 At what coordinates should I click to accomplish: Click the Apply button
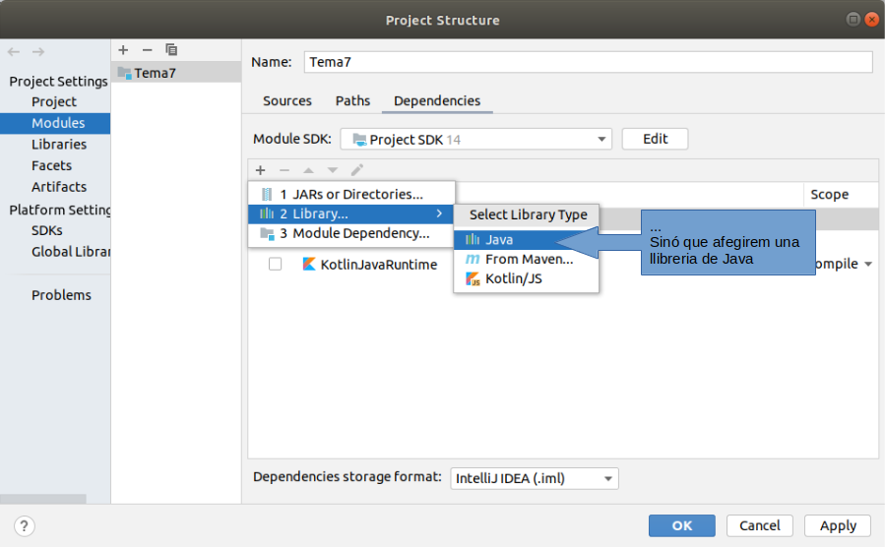pos(838,525)
